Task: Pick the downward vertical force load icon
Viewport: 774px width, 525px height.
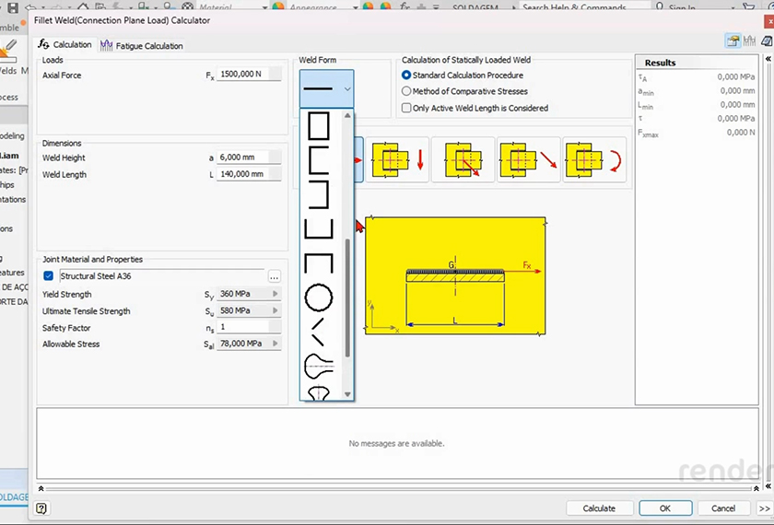Action: pyautogui.click(x=398, y=159)
